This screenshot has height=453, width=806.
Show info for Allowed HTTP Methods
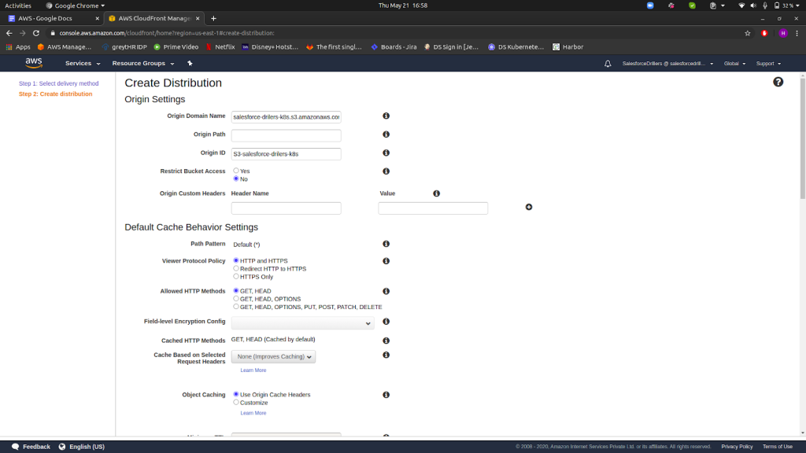click(386, 291)
